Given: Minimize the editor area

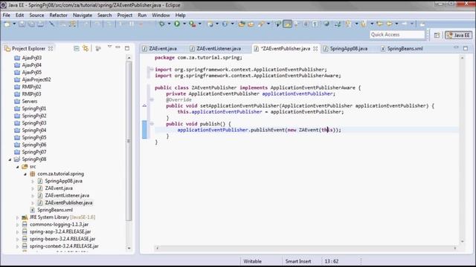Looking at the screenshot, I should [456, 47].
